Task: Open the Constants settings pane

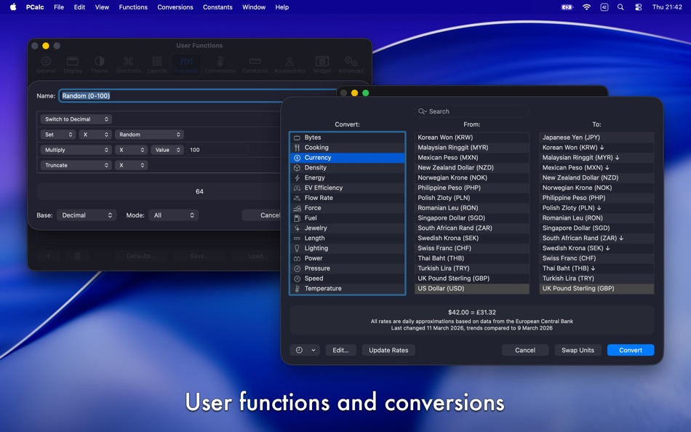Action: click(x=253, y=64)
